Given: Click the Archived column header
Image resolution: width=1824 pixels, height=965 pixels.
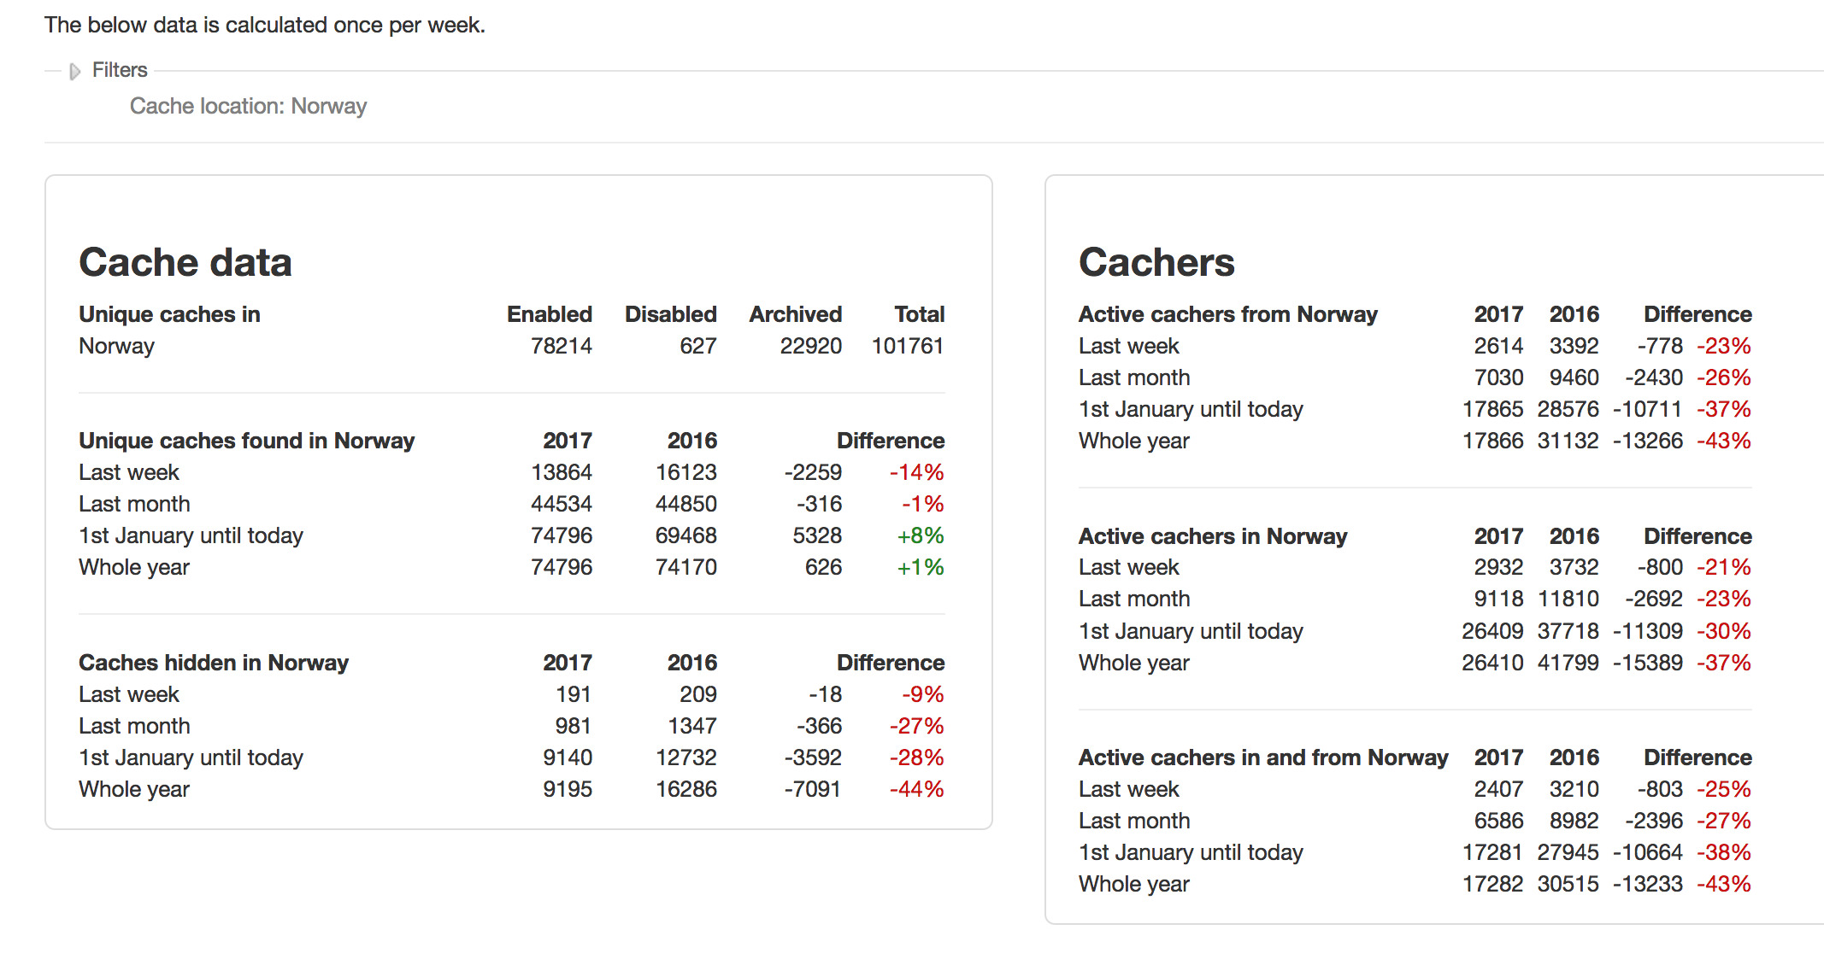Looking at the screenshot, I should [795, 314].
